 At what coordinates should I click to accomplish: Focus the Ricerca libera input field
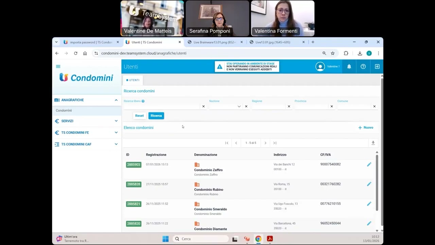162,107
